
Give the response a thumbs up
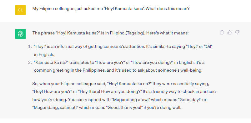click(229, 33)
